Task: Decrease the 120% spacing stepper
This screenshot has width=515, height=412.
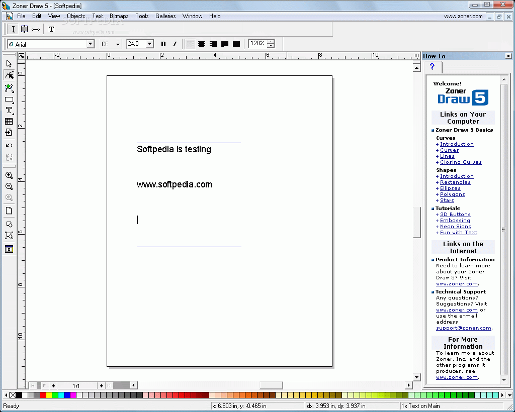Action: click(271, 46)
